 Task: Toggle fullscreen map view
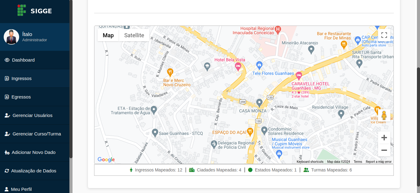coord(384,35)
